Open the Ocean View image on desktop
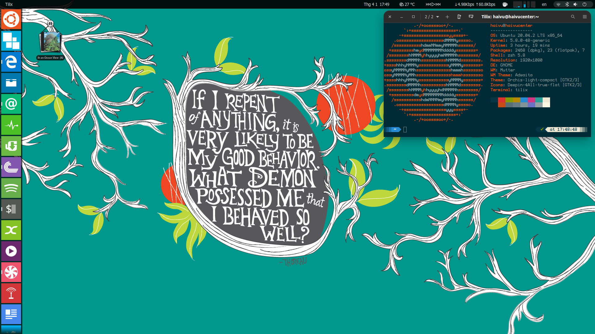The height and width of the screenshot is (334, 595). click(51, 41)
